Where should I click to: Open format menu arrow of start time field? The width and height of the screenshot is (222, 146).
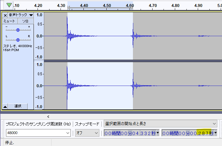[x=158, y=133]
